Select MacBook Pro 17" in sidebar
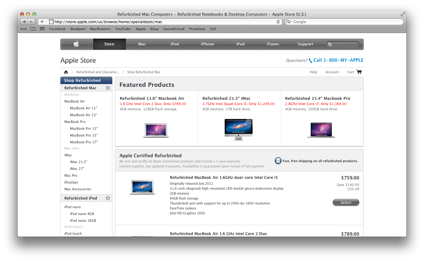 84,142
